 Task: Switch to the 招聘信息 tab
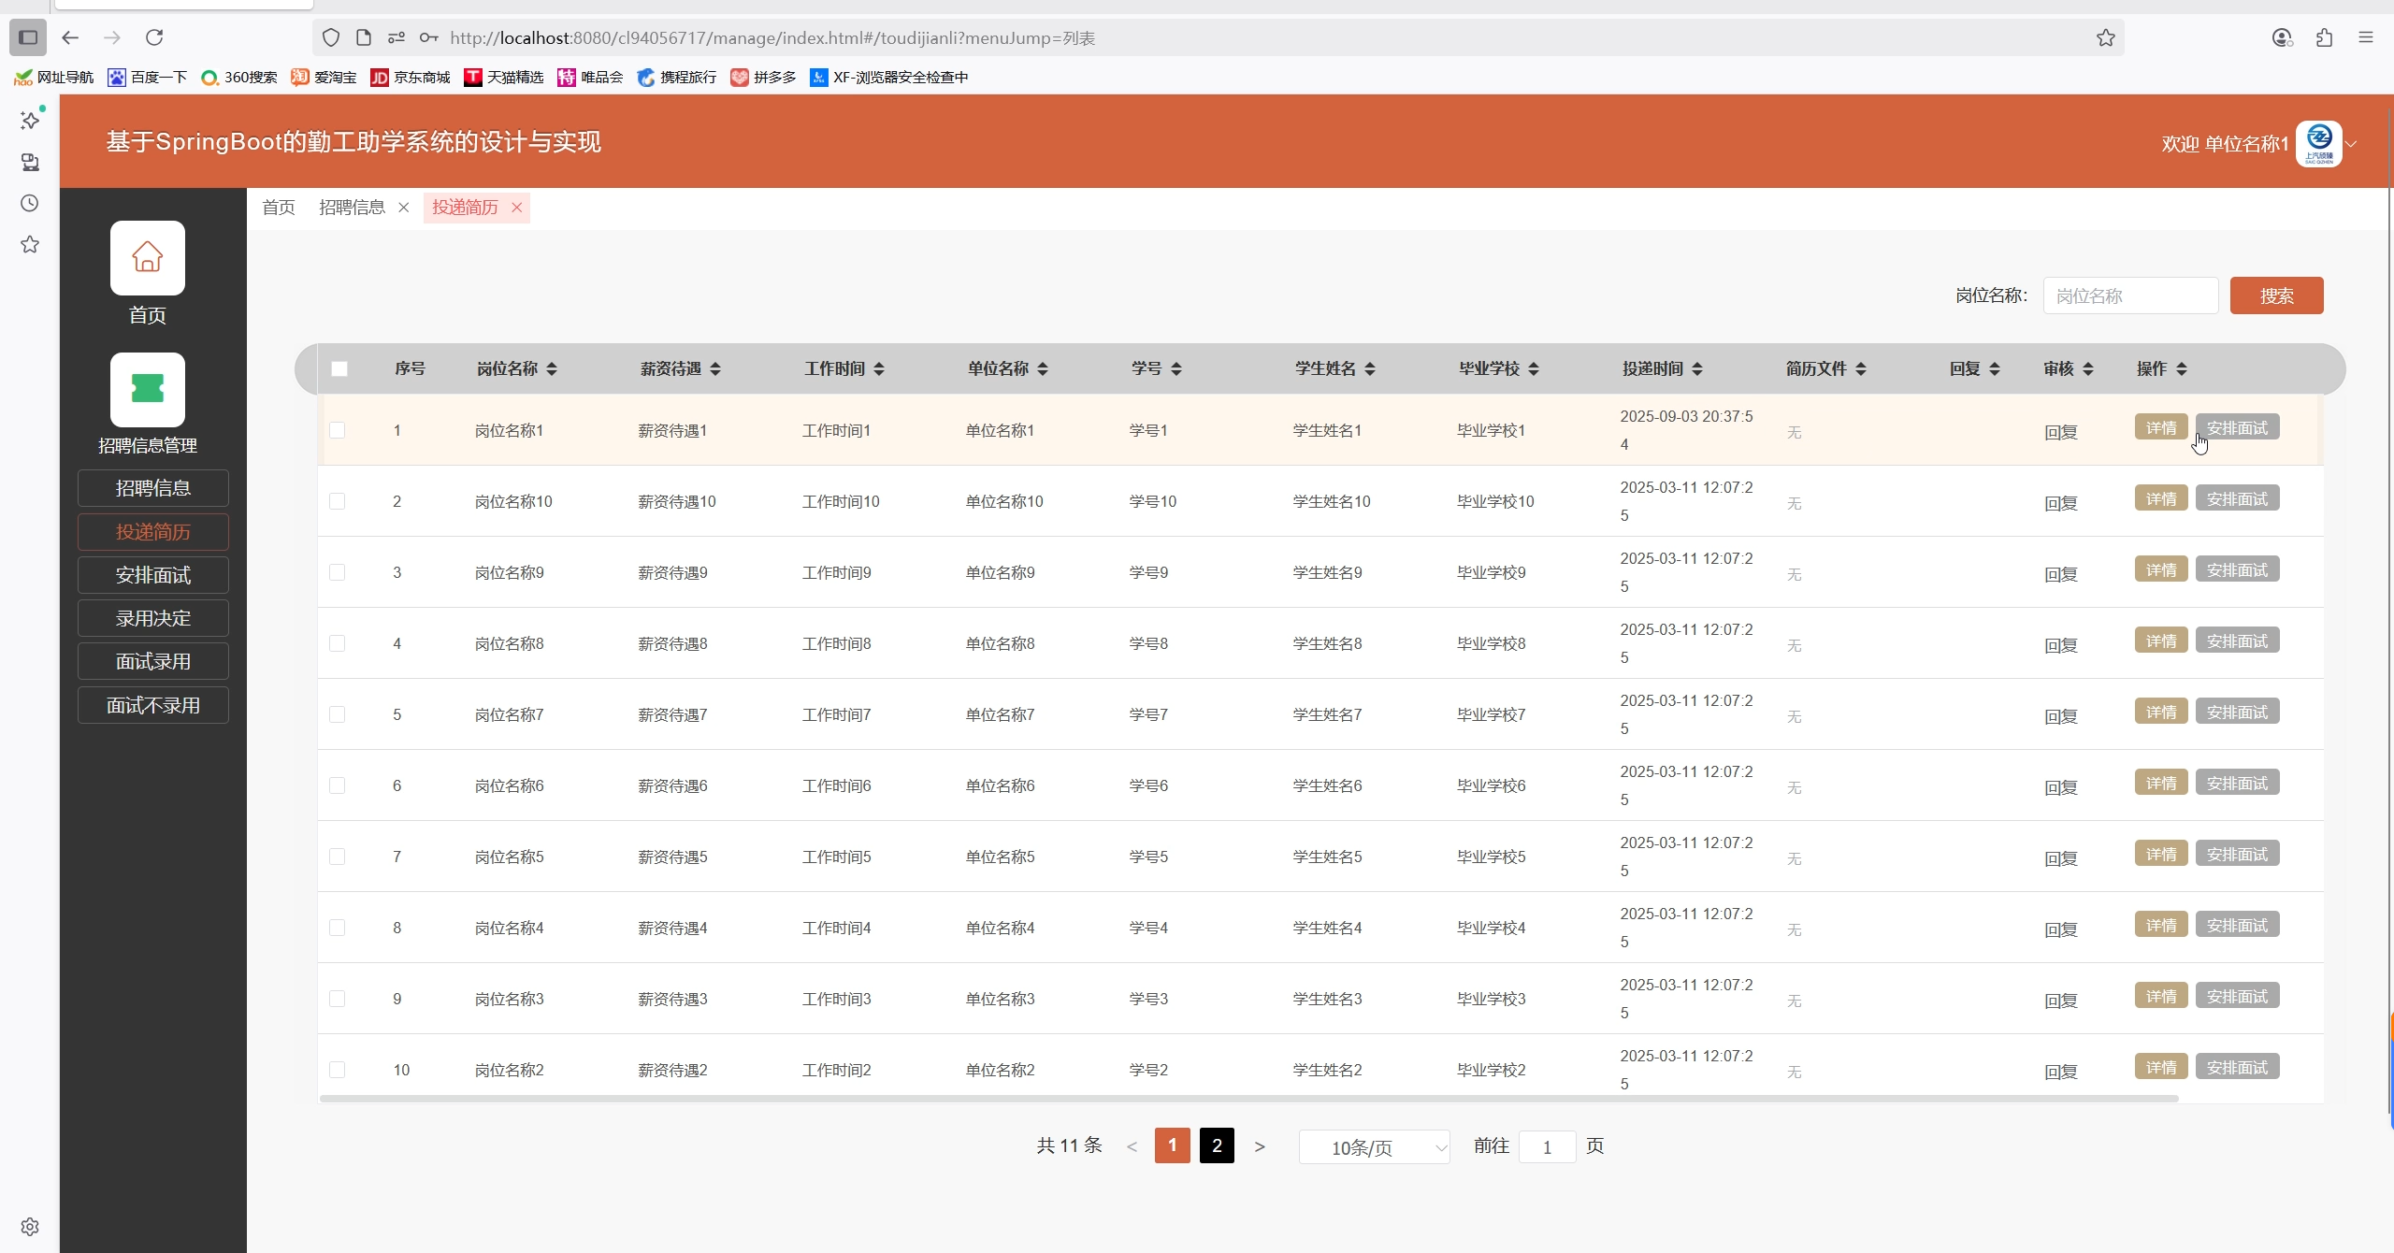point(352,208)
